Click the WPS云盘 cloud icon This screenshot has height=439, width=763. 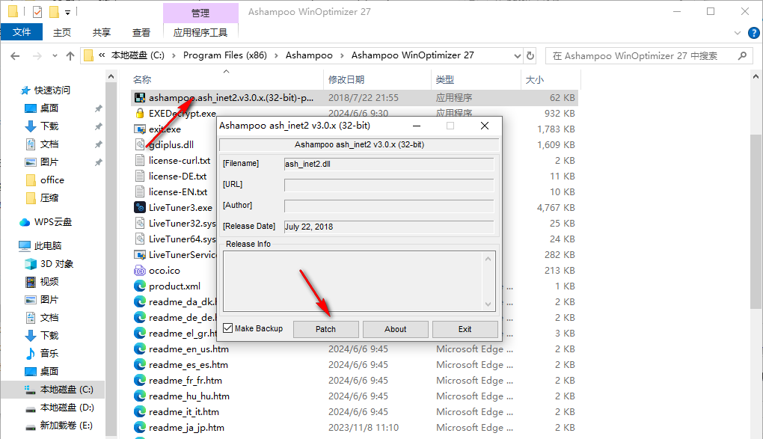pyautogui.click(x=25, y=222)
